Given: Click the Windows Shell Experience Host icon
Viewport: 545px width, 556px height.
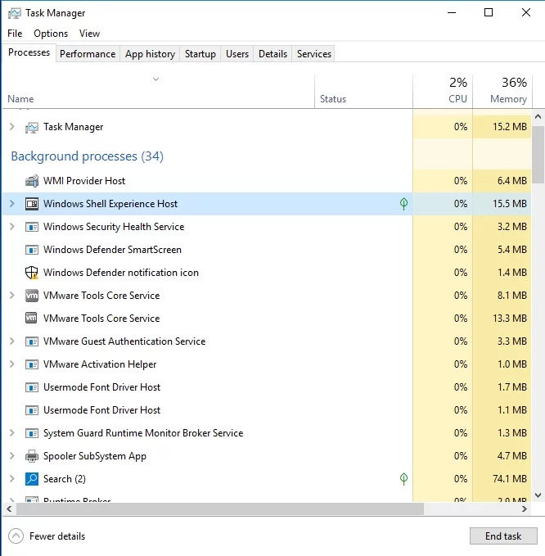Looking at the screenshot, I should pyautogui.click(x=32, y=204).
